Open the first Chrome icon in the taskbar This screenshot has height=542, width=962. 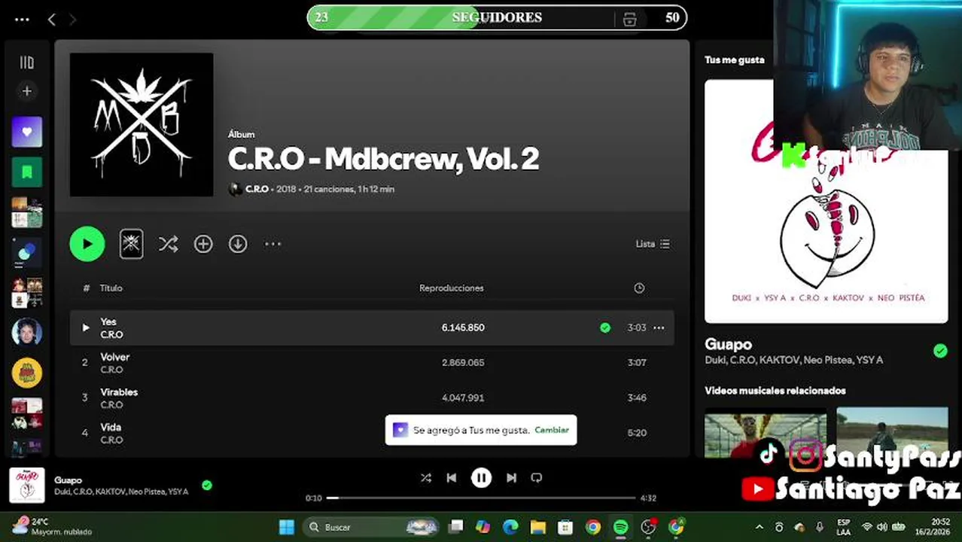pos(593,527)
